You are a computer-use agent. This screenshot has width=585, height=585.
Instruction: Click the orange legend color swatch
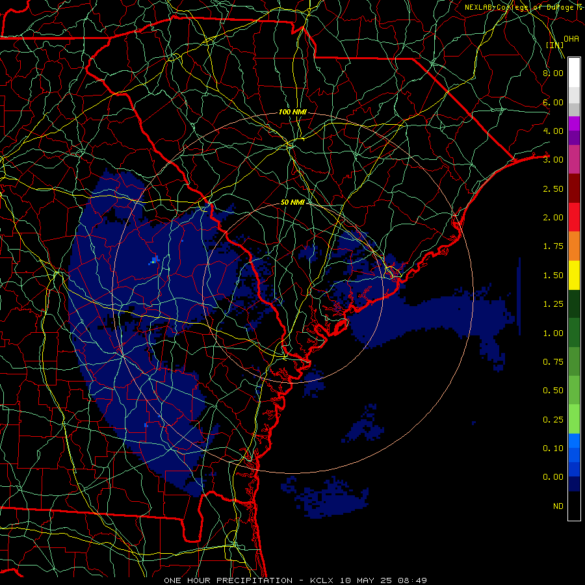point(574,246)
